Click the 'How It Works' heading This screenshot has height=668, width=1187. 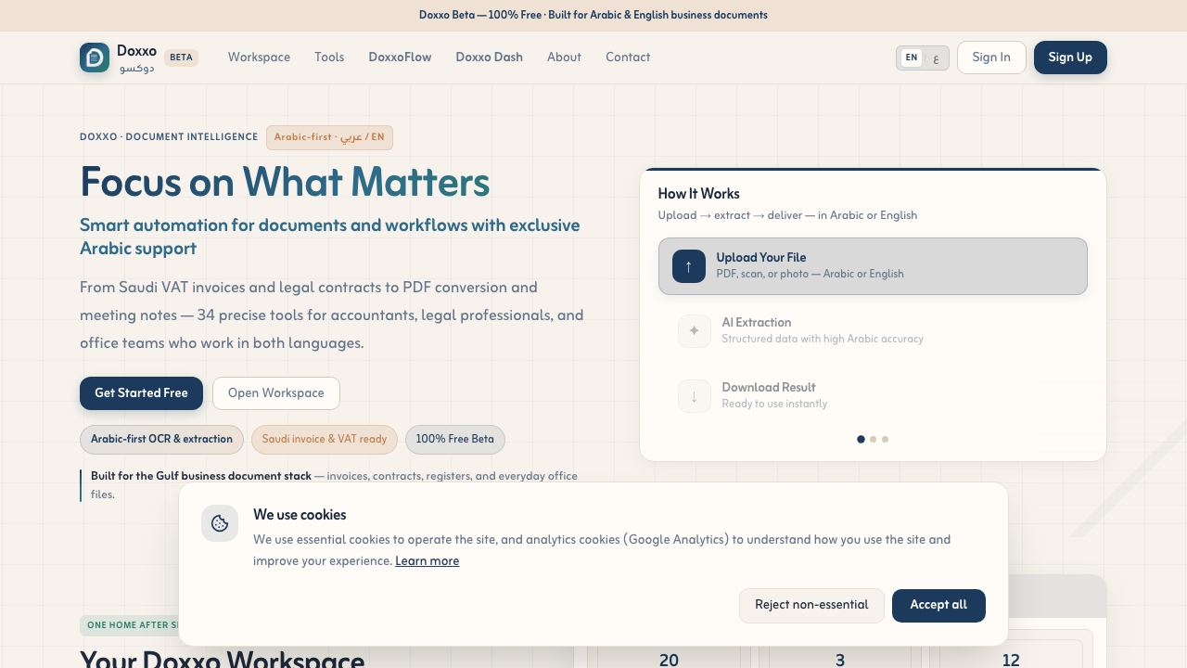(x=699, y=194)
